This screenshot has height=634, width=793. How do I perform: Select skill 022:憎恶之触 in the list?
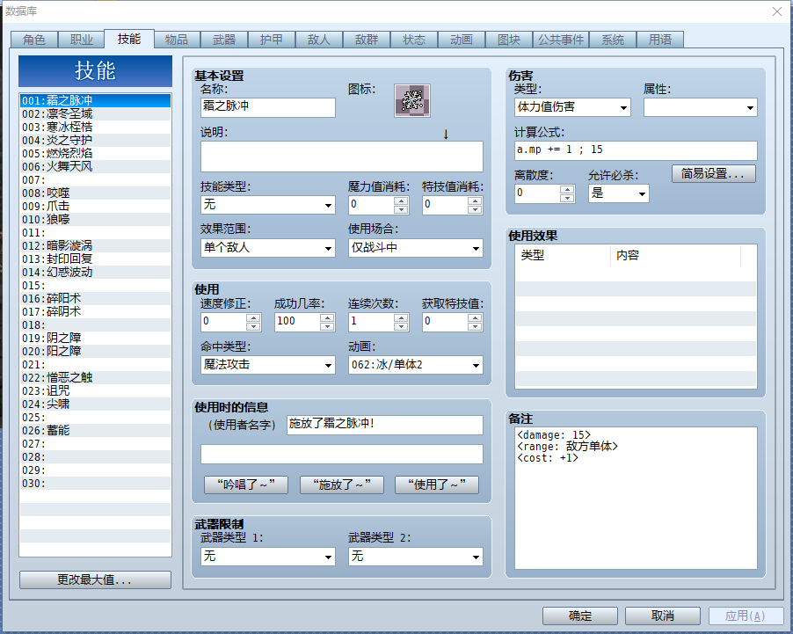[x=95, y=377]
